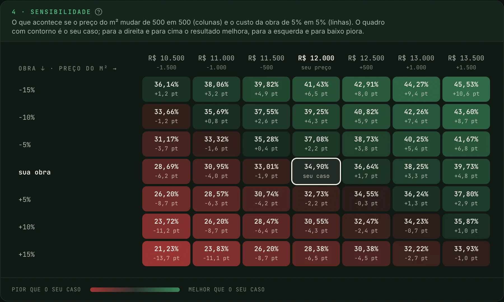The height and width of the screenshot is (302, 504).
Task: Select the R$ 12.000 seu preço column header
Action: click(316, 62)
